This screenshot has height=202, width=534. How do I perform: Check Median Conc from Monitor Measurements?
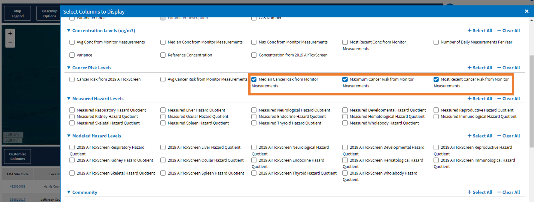pyautogui.click(x=163, y=42)
